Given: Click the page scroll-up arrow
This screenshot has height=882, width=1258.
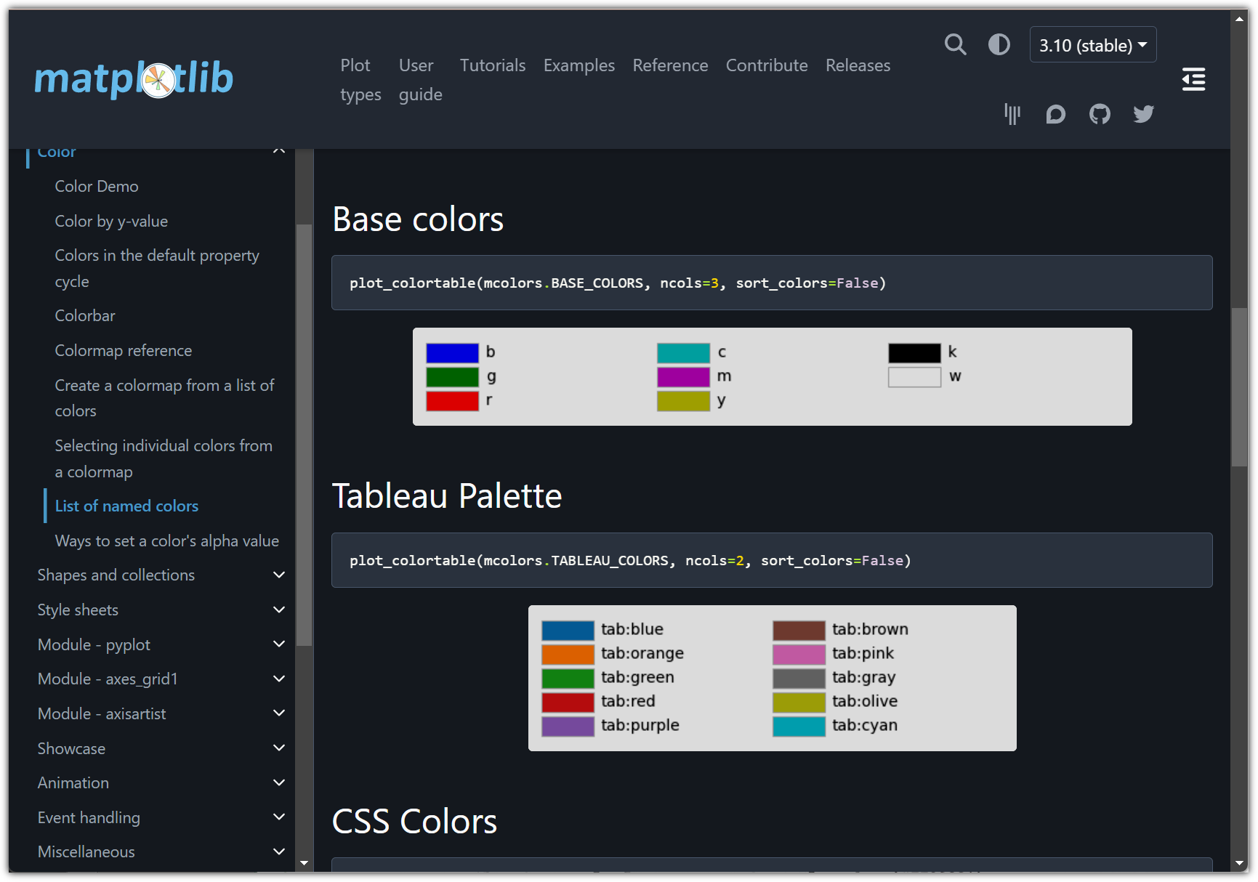Looking at the screenshot, I should 1239,19.
